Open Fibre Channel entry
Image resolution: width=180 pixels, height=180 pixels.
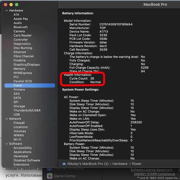24,56
